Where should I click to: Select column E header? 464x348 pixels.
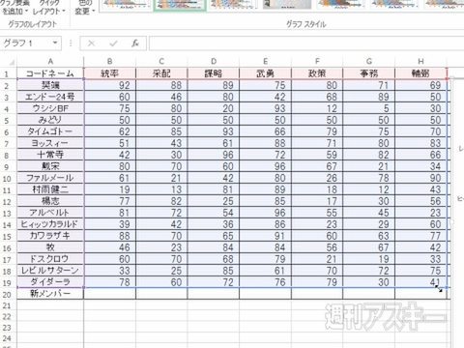[266, 61]
